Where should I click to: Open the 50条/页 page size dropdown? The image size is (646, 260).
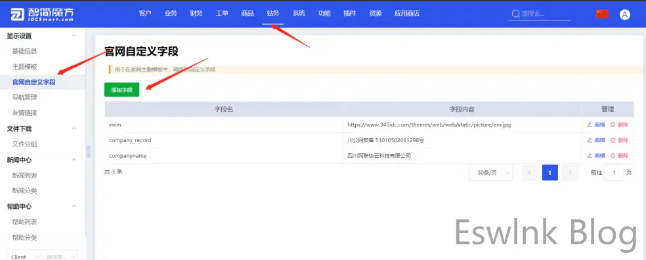(490, 173)
